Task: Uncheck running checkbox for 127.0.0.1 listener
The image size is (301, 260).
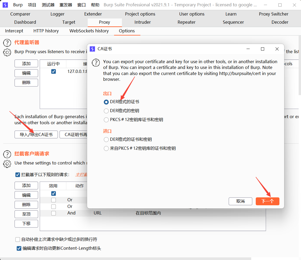Action: coord(54,71)
